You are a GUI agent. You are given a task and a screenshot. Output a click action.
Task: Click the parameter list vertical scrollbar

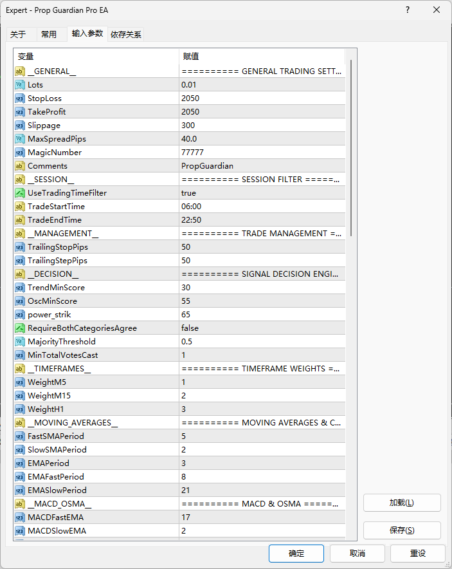[x=351, y=294]
